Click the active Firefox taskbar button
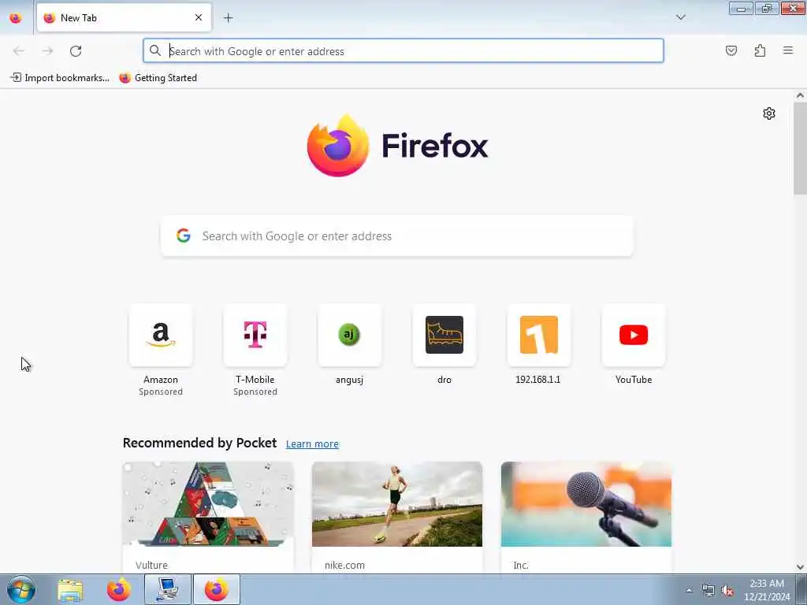This screenshot has height=605, width=807. coord(216,589)
